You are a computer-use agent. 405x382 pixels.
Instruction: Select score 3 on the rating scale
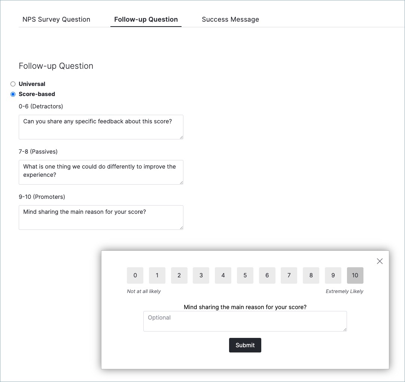[x=201, y=275]
